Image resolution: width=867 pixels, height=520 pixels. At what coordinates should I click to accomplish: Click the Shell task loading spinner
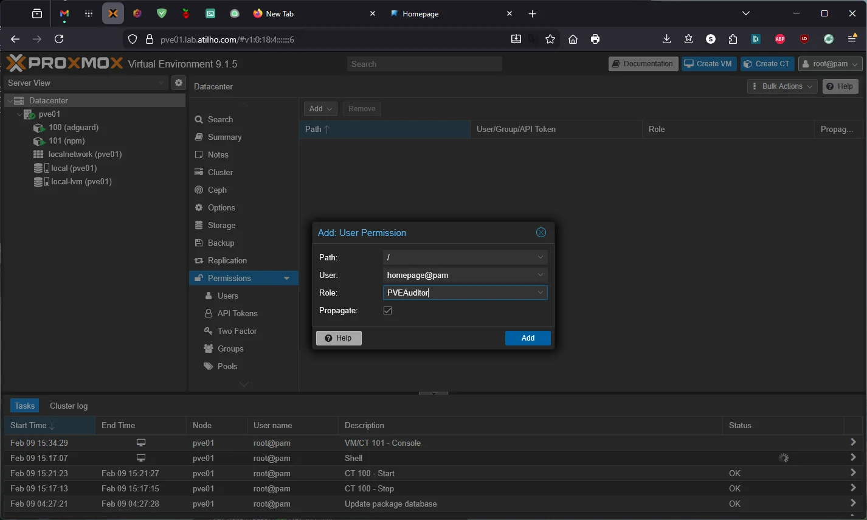point(784,457)
